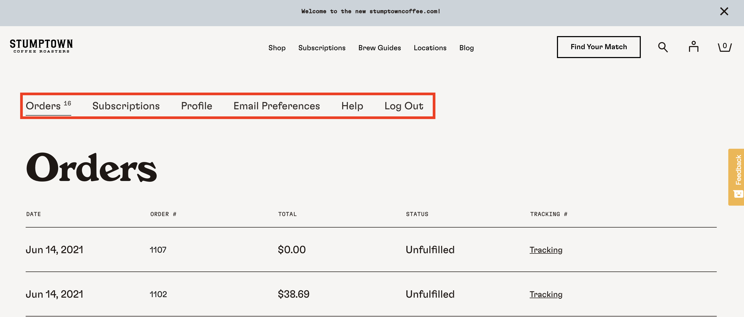
Task: Click the TRACKING # column header
Action: 549,214
